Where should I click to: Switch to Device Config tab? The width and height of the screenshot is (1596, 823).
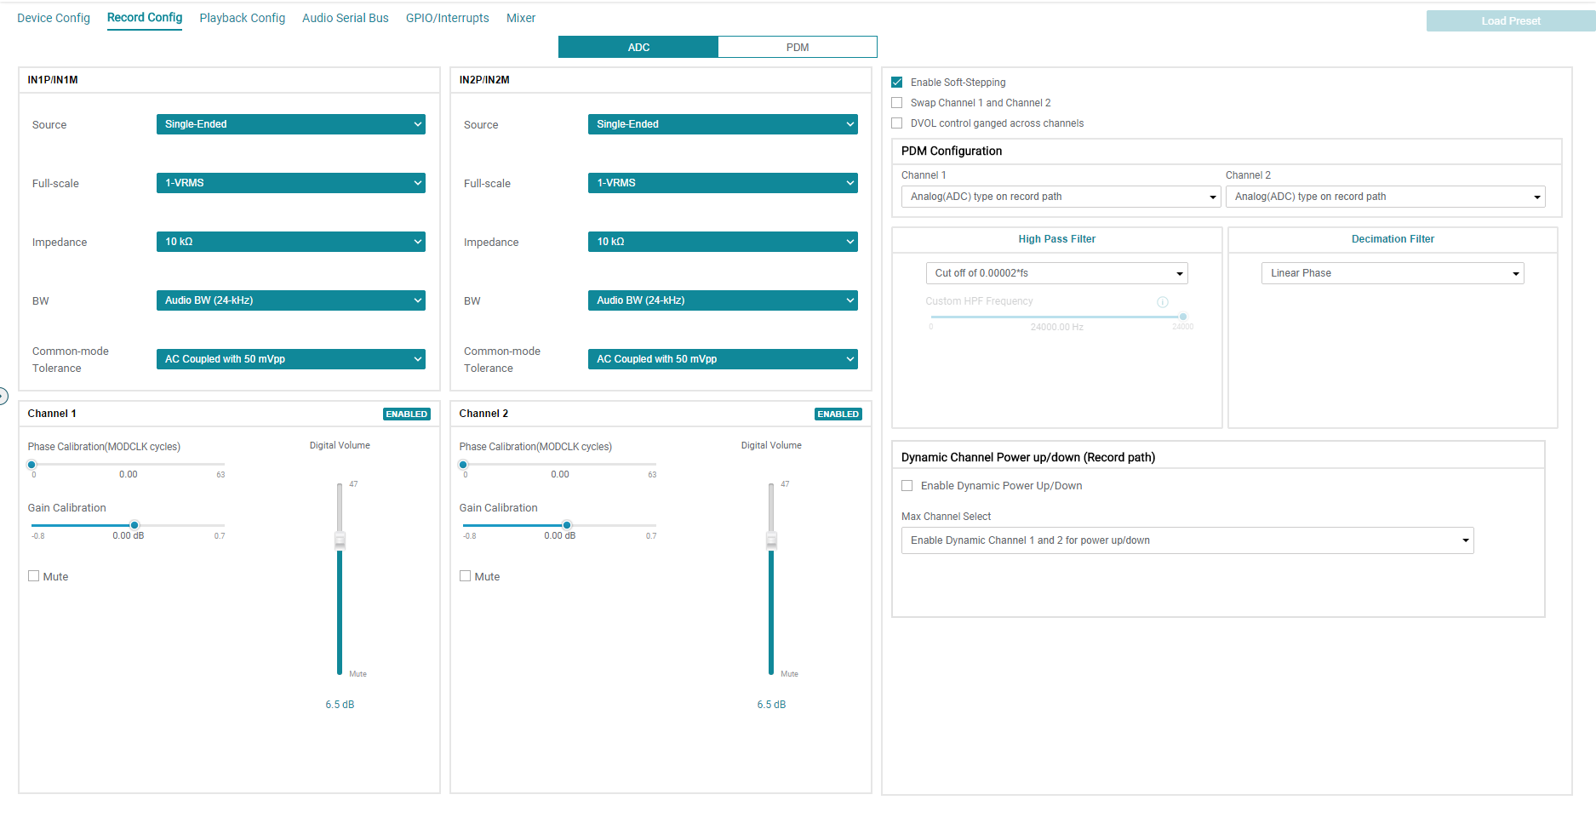[x=54, y=18]
